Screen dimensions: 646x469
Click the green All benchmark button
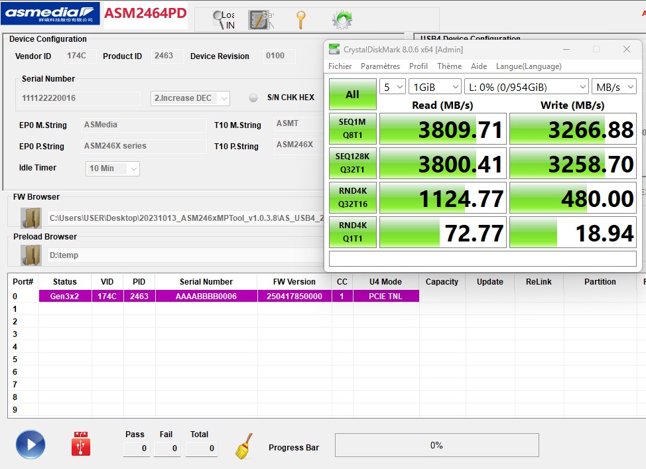coord(352,95)
